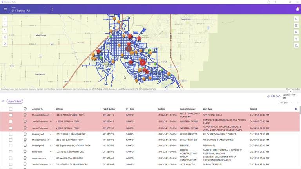This screenshot has height=169, width=301.
Task: Zoom out on the map
Action: (x=5, y=24)
